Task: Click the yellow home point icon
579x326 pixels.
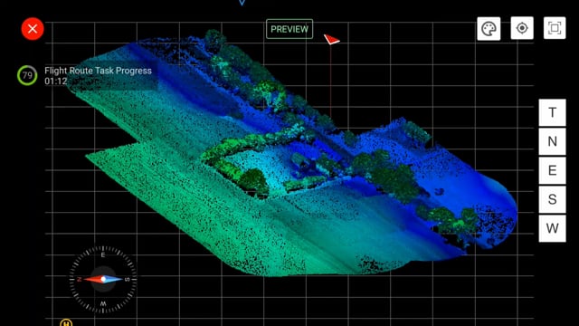Action: point(66,322)
